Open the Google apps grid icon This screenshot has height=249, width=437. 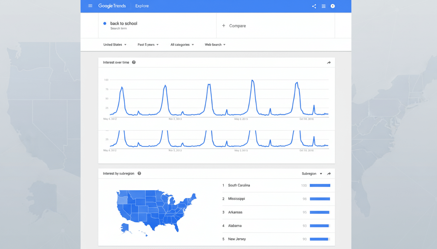[x=324, y=6]
